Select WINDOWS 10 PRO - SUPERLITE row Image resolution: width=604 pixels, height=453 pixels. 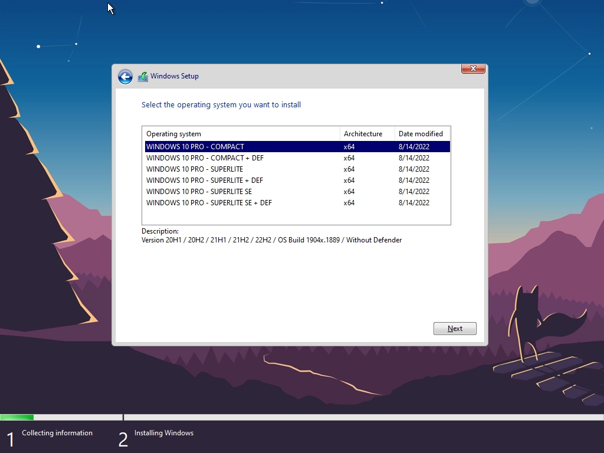(297, 169)
